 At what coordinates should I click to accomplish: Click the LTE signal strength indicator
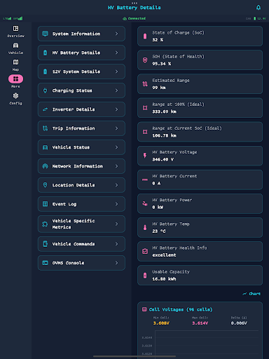[7, 18]
